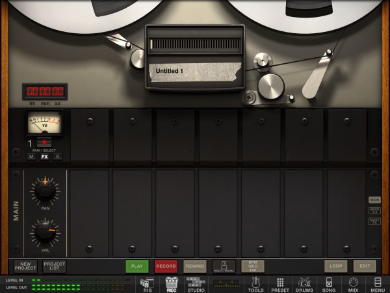Click the green PLAY button

137,266
